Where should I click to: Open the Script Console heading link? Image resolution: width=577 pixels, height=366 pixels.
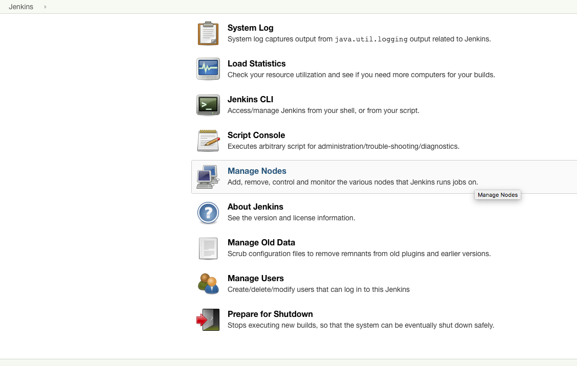click(256, 135)
